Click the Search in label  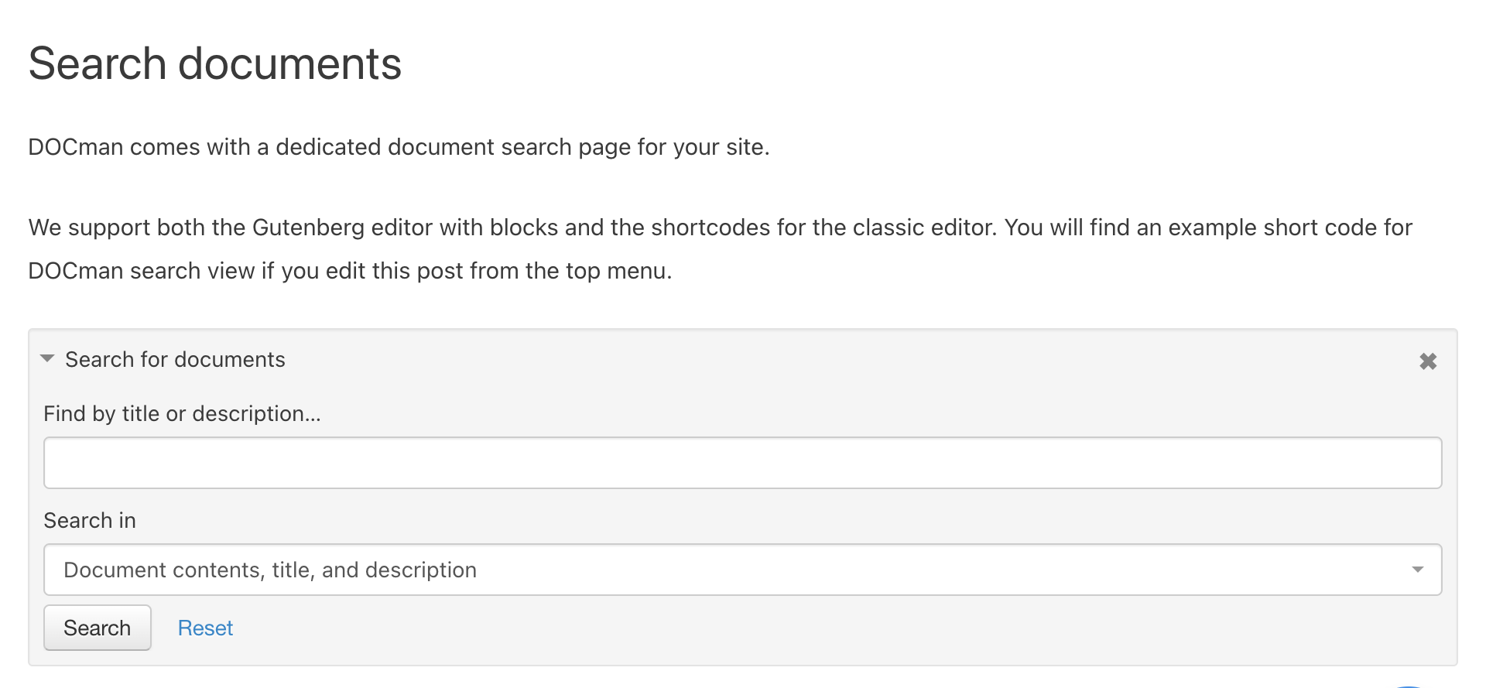90,521
